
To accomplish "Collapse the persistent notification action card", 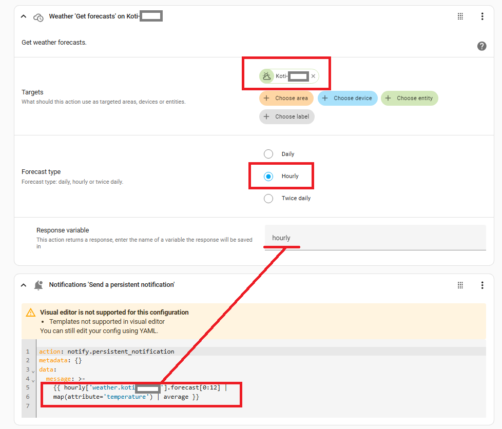I will pos(24,285).
